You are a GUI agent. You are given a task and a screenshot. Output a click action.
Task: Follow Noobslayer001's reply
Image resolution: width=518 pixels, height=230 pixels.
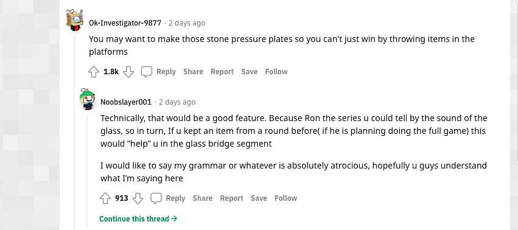click(x=285, y=198)
